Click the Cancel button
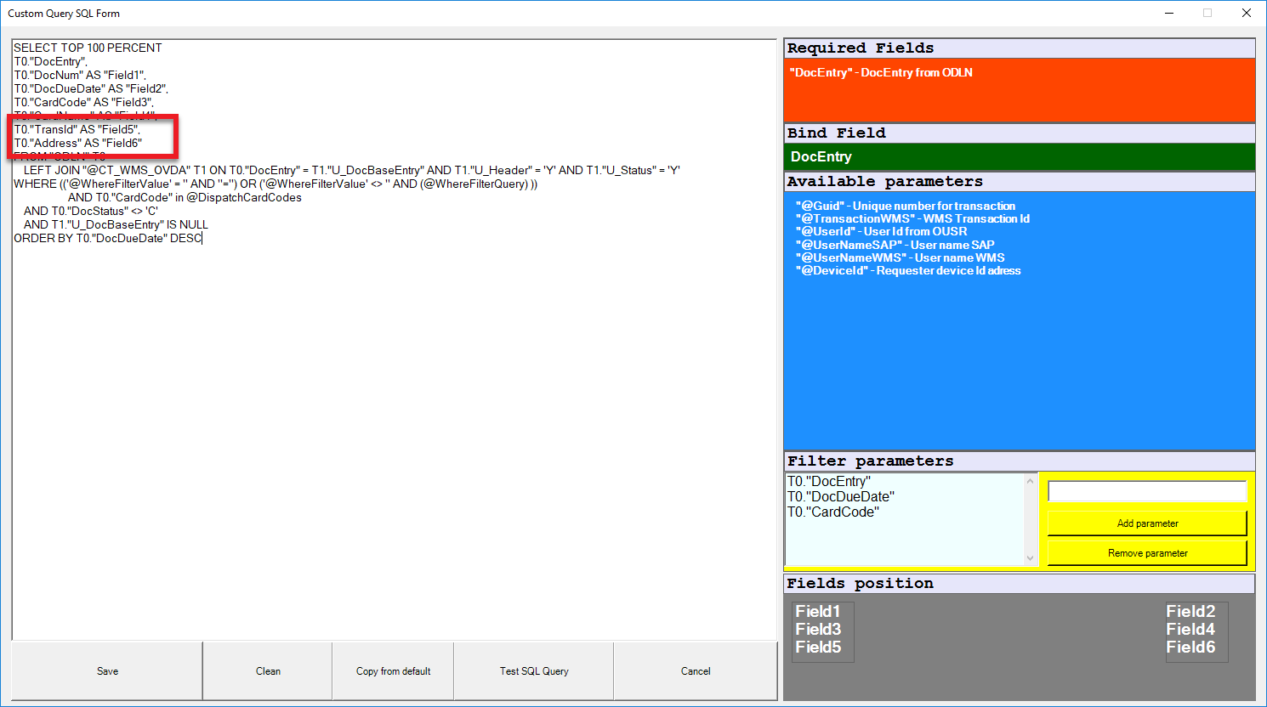This screenshot has width=1267, height=707. coord(696,670)
